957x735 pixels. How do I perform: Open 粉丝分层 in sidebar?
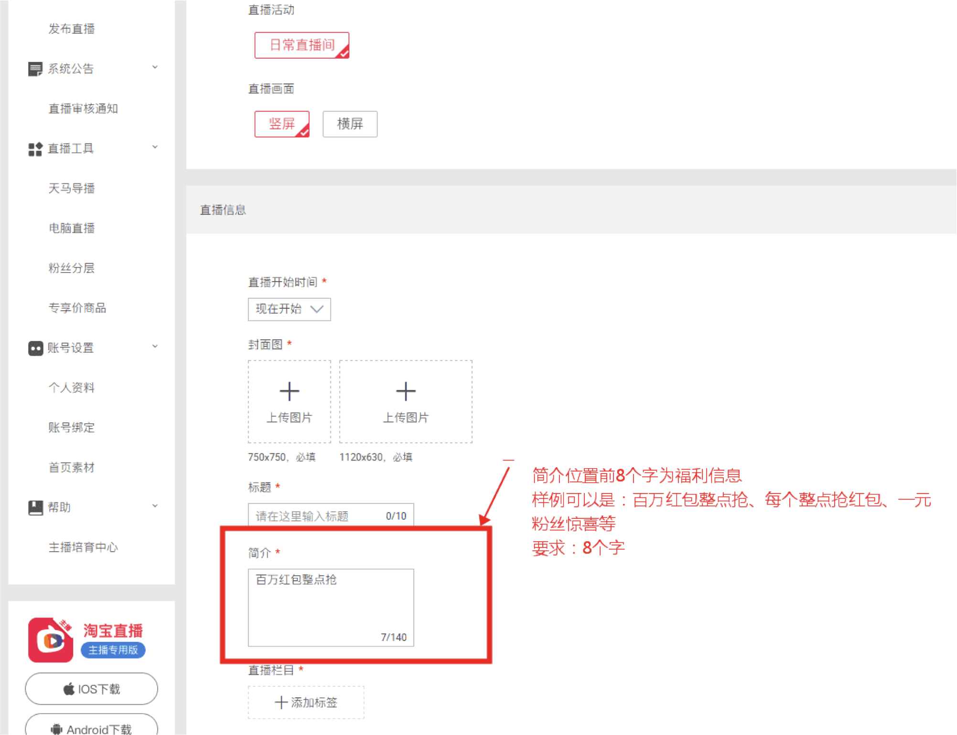point(71,268)
